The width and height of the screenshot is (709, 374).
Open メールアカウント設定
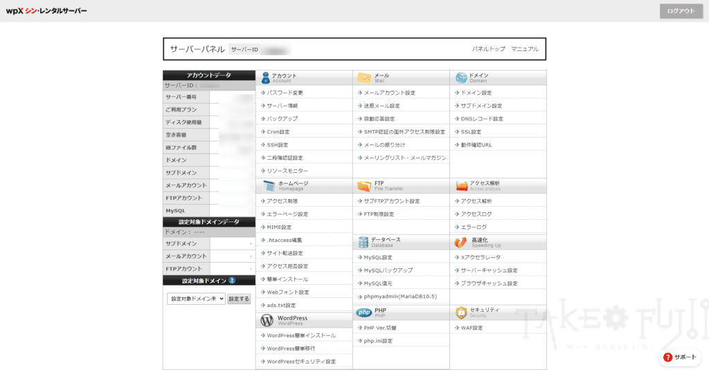(x=389, y=93)
